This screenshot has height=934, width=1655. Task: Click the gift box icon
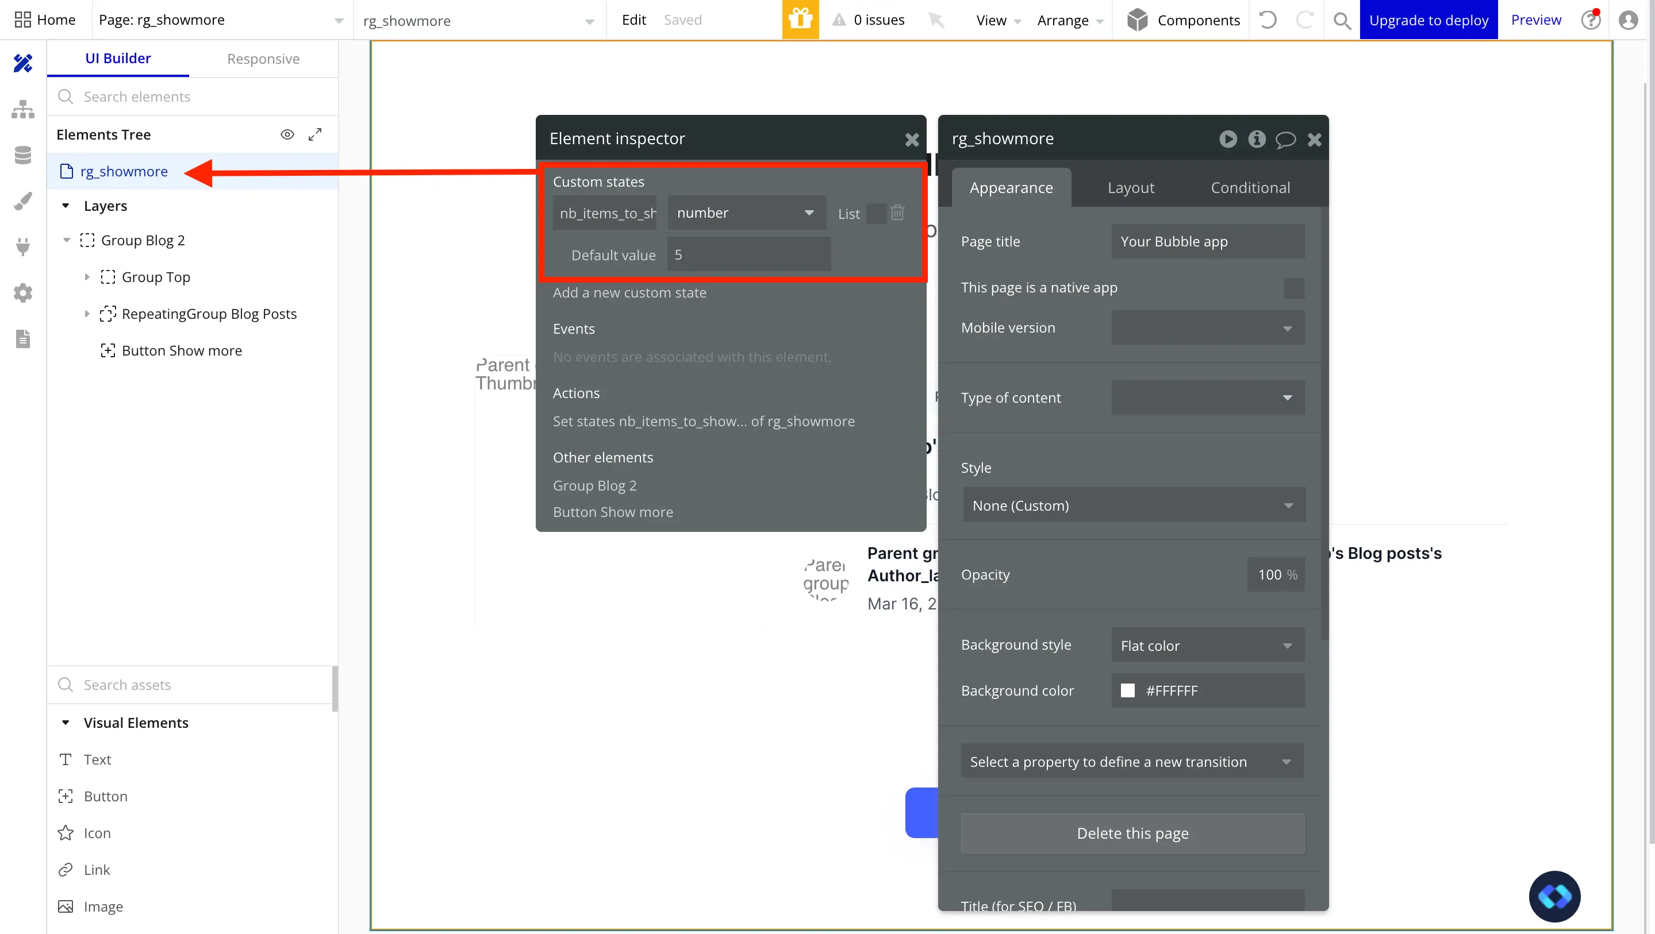point(800,20)
